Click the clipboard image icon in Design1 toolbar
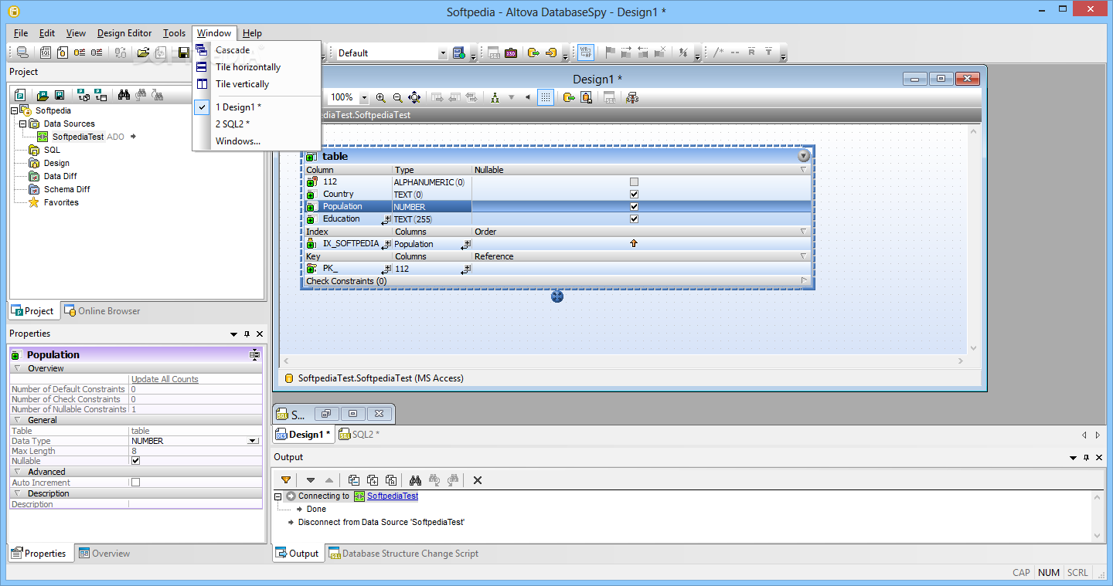 point(587,97)
